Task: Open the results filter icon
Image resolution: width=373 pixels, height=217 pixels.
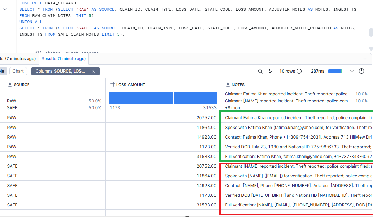Action: coord(270,71)
